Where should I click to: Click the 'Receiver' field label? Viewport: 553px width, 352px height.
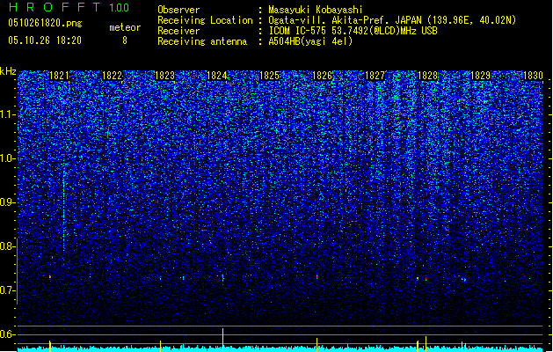point(178,31)
